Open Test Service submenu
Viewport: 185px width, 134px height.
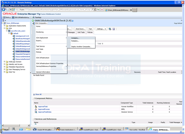coord(41,46)
